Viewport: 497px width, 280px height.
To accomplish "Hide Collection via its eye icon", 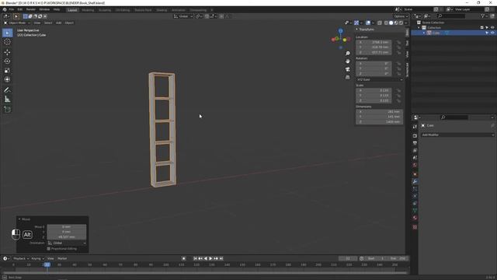I will 492,28.
